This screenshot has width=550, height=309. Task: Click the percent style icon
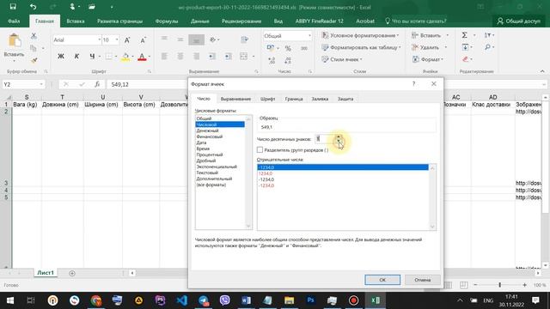coord(288,48)
